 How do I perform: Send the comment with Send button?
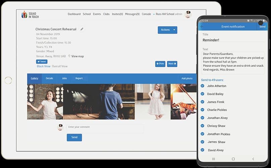tap(74, 137)
